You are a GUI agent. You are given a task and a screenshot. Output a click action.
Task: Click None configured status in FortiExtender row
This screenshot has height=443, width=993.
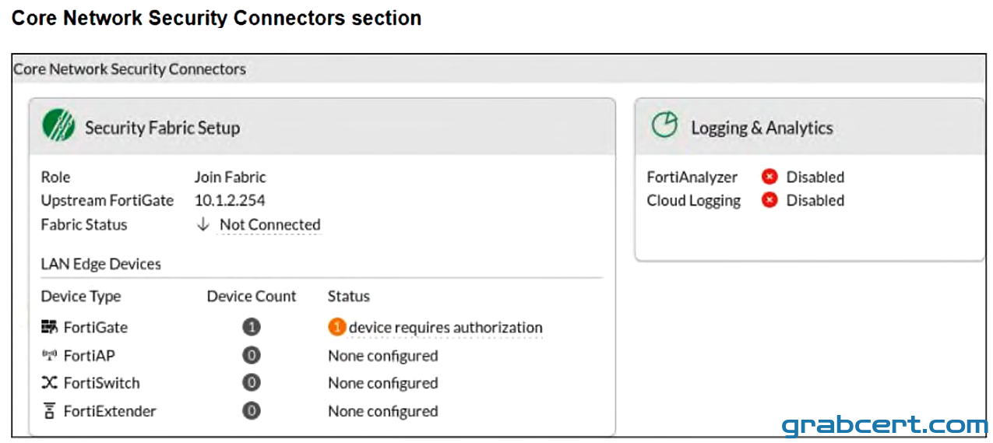click(x=383, y=411)
